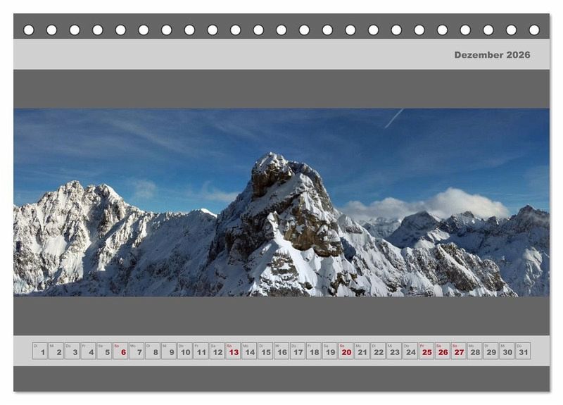This screenshot has width=563, height=405.
Task: Select day 29 in the date row
Action: coord(491,351)
